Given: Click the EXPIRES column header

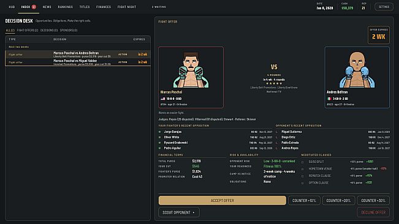Looking at the screenshot, I should [x=139, y=39].
